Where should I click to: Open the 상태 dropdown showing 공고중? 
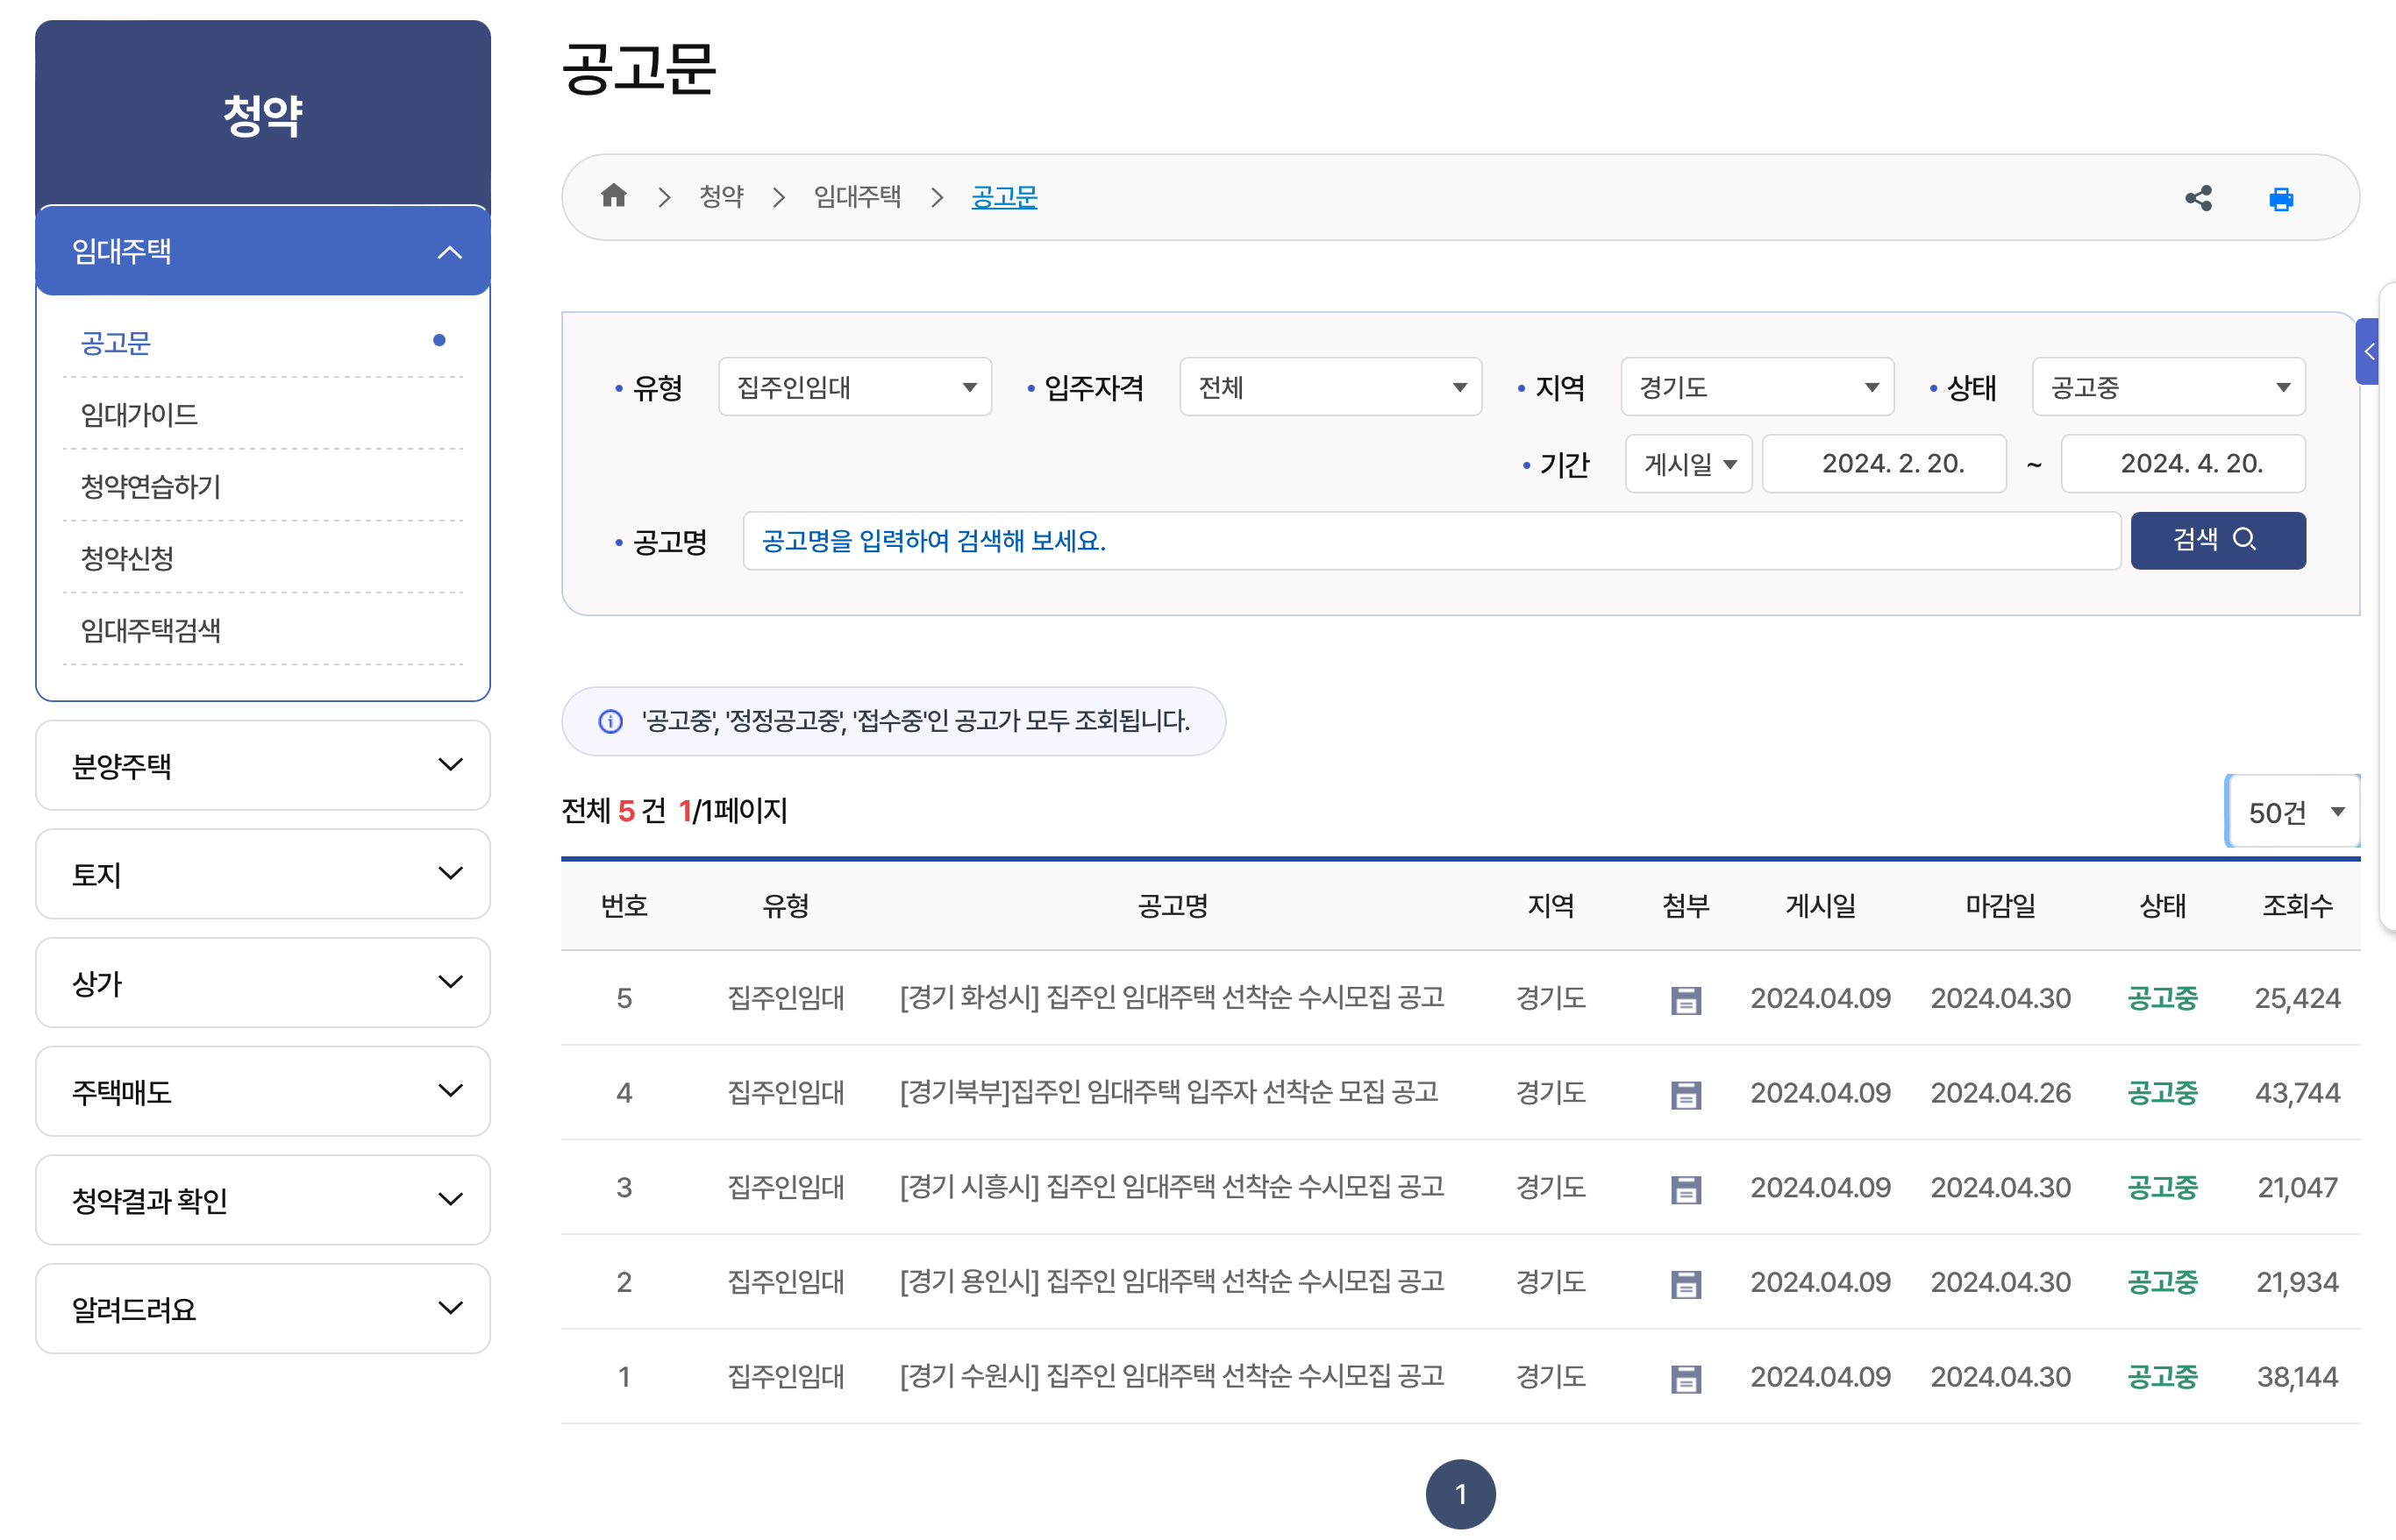(x=2168, y=387)
